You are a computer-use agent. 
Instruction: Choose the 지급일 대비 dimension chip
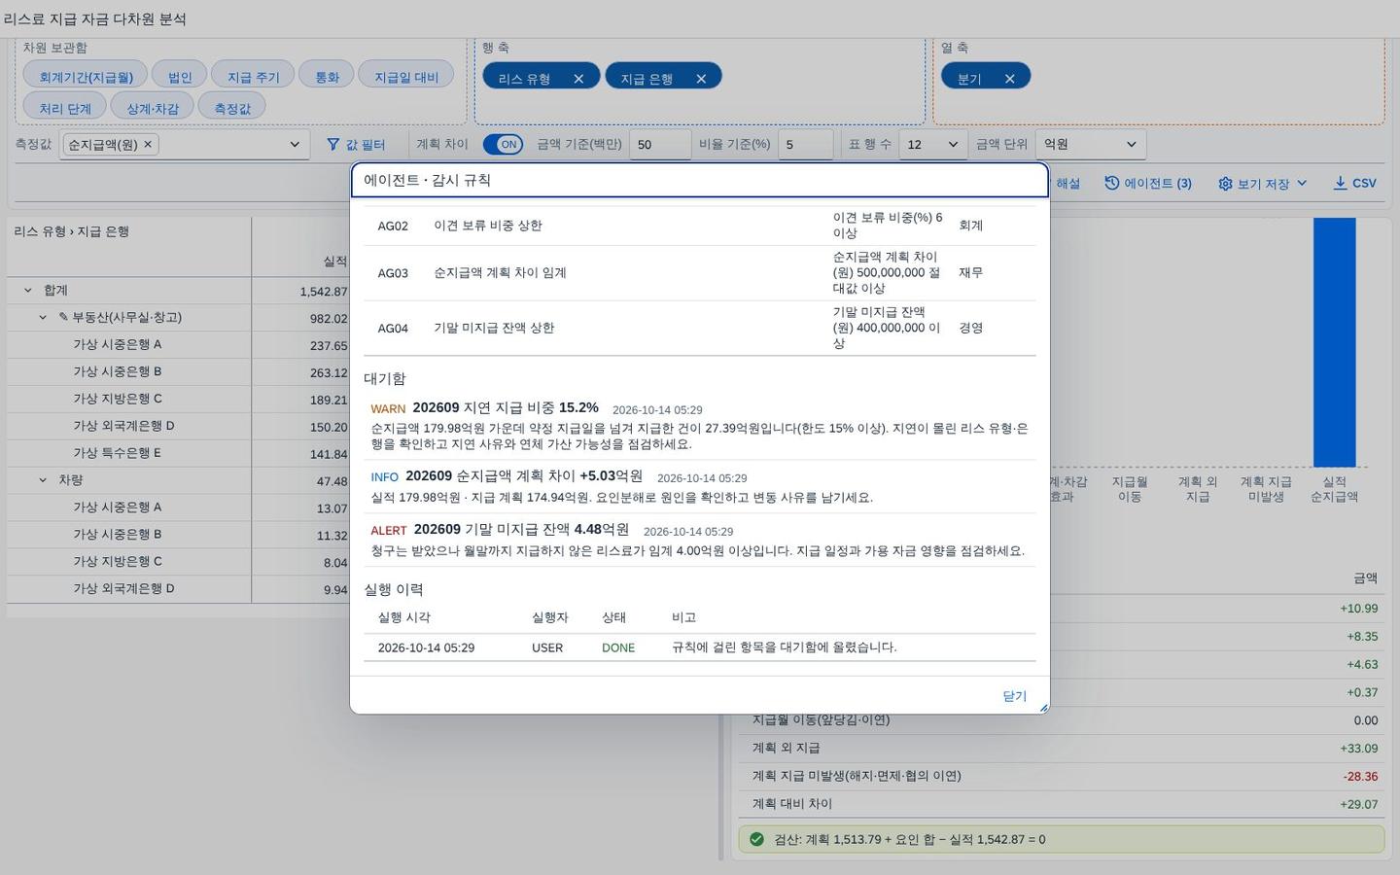(406, 76)
